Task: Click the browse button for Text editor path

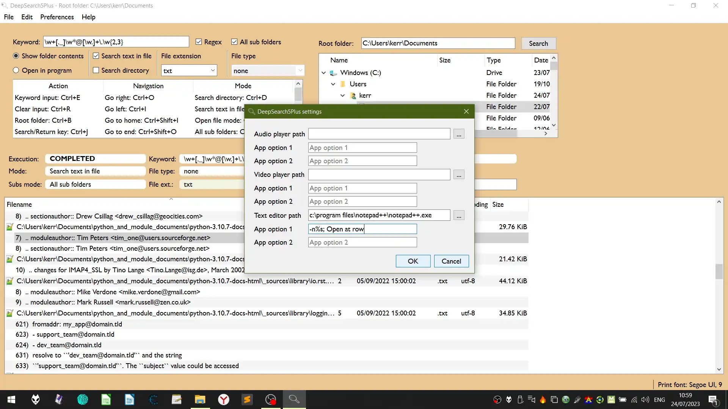Action: point(458,215)
